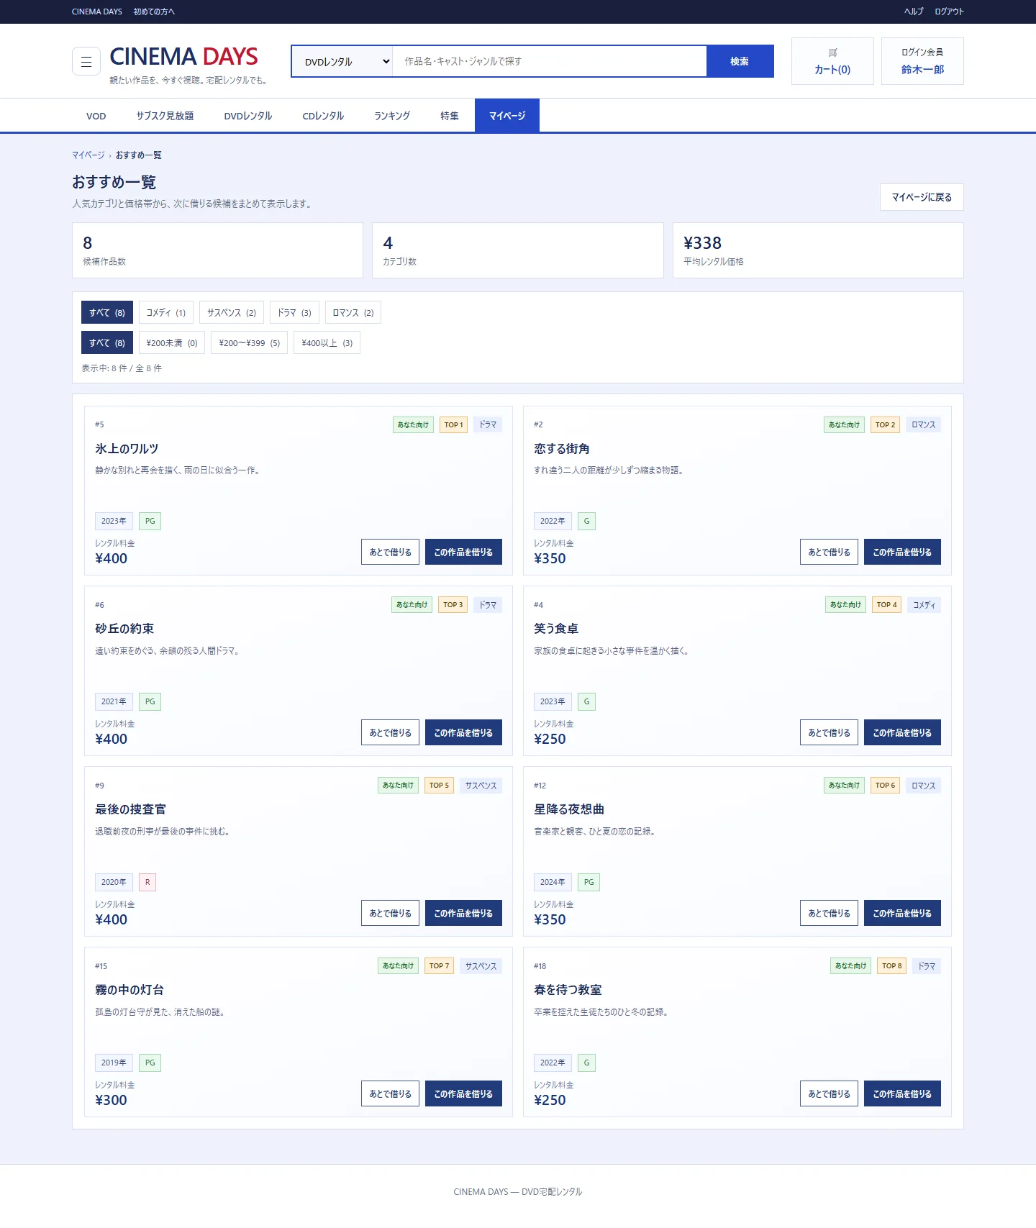Image resolution: width=1036 pixels, height=1228 pixels.
Task: Rent 春を待つ教室 with この作品を借りる
Action: (x=902, y=1093)
